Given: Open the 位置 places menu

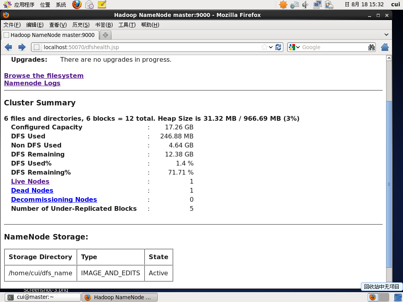Looking at the screenshot, I should 45,5.
